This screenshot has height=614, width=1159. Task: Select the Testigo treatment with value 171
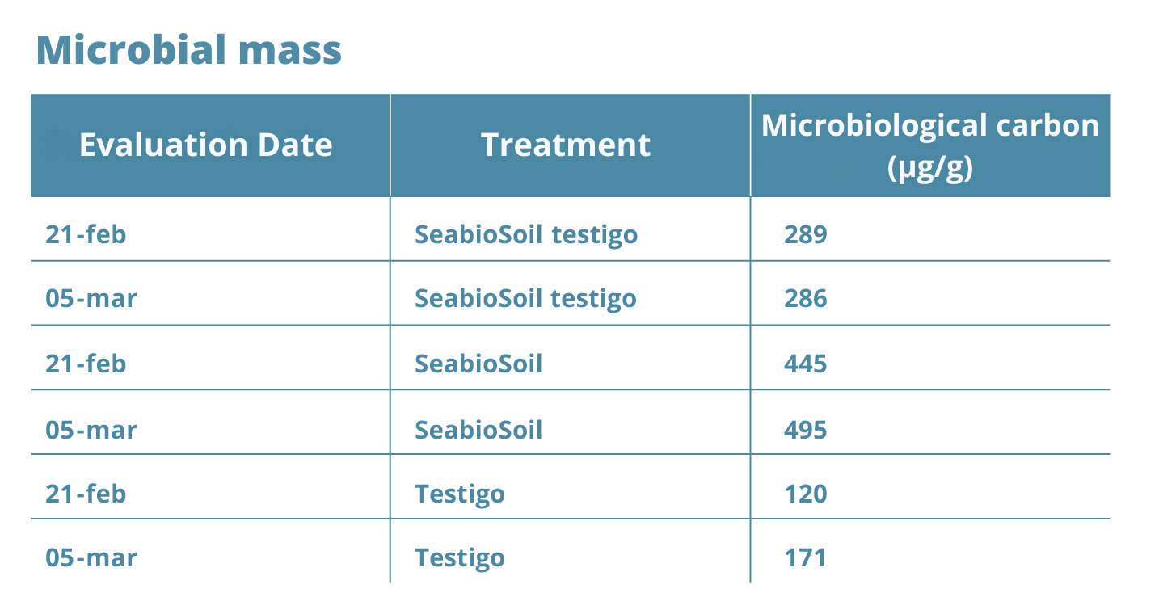460,557
